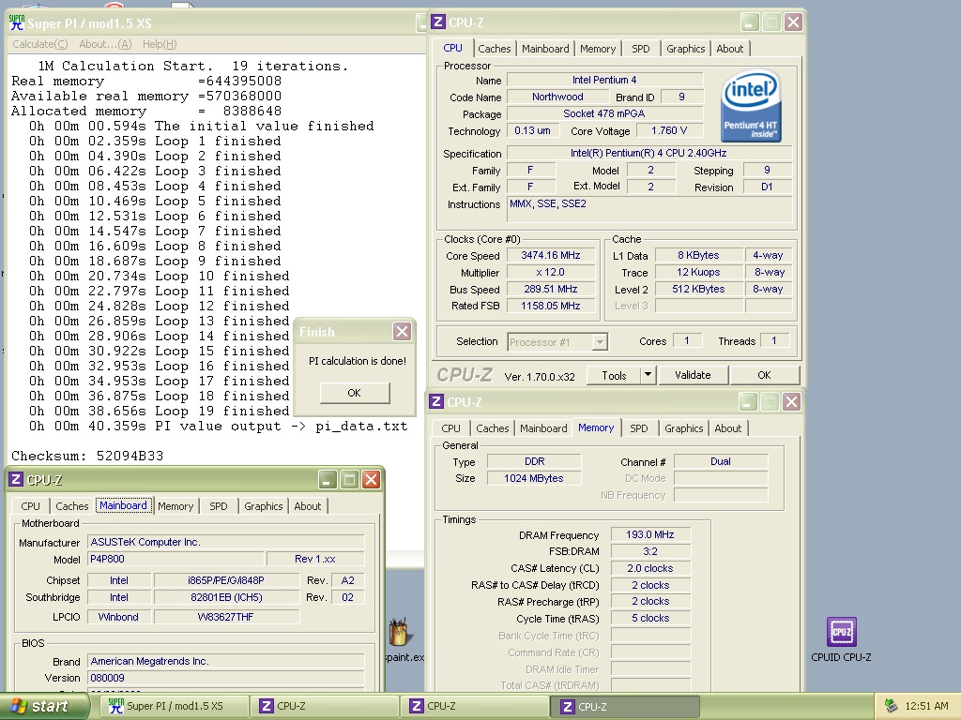The width and height of the screenshot is (961, 720).
Task: Click the FSB:DRAM 3:2 field
Action: 650,551
